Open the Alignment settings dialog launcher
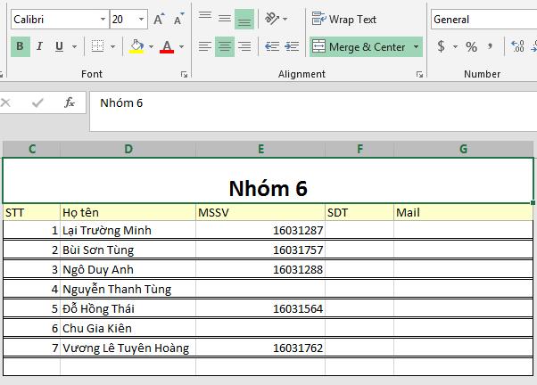The image size is (537, 385). [419, 74]
